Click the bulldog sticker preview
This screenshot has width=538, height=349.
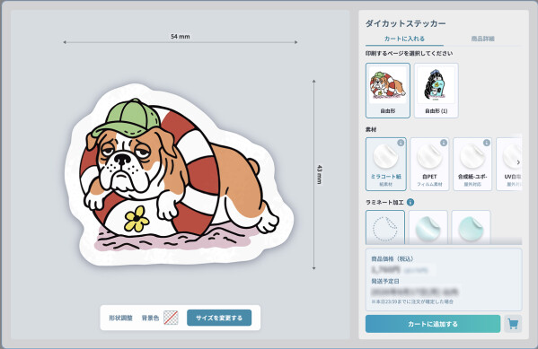tap(179, 175)
